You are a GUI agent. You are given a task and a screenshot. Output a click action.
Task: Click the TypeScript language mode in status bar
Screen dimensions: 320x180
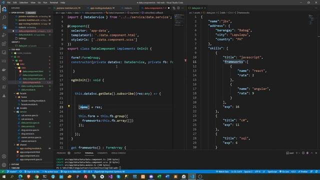point(272,171)
